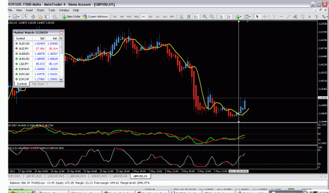Close the Market Watch panel

[x=61, y=33]
